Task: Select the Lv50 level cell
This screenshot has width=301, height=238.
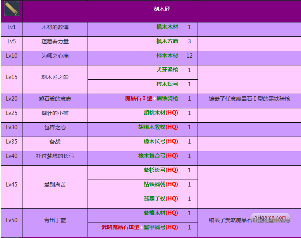Action: click(x=12, y=223)
